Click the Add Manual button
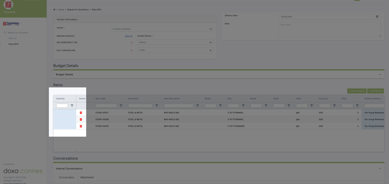This screenshot has height=184, width=389. coord(375,91)
